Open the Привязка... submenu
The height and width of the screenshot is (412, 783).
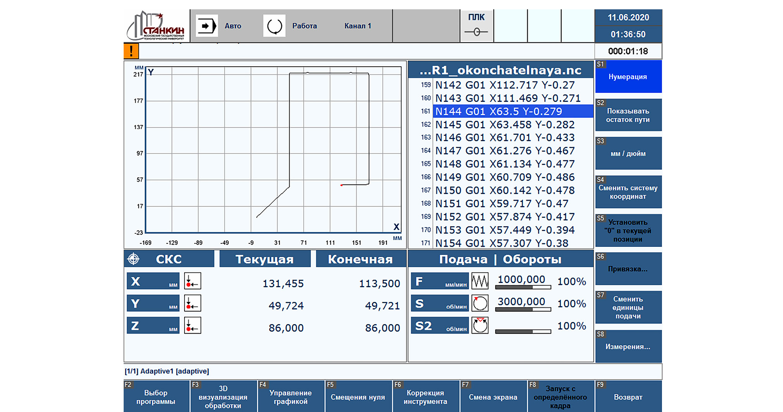click(x=628, y=269)
